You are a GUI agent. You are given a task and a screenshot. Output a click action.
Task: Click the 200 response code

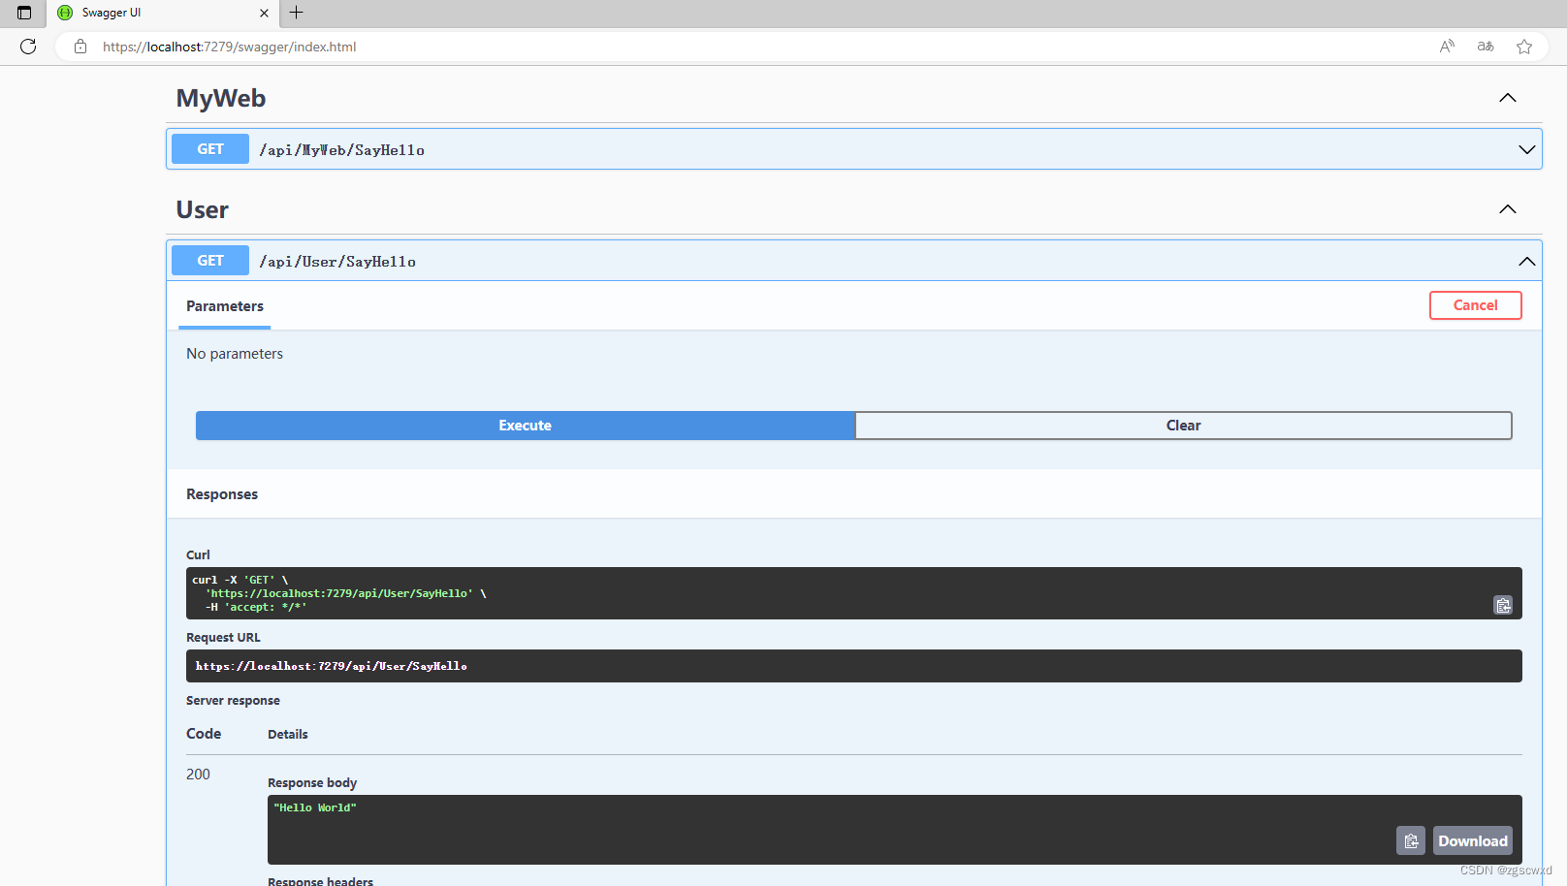[x=198, y=775]
